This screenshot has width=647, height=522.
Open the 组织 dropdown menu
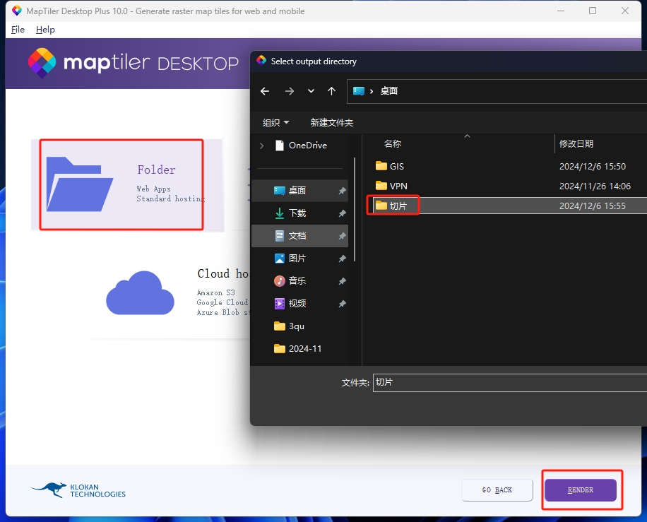275,123
